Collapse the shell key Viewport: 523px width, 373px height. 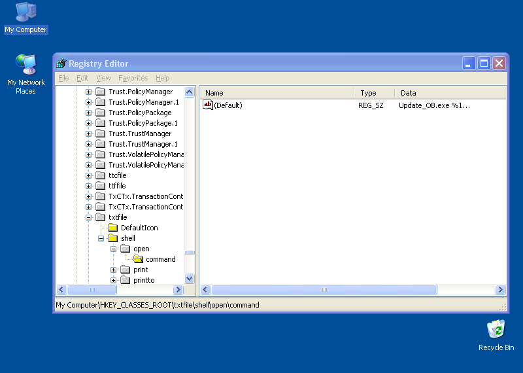coord(101,238)
